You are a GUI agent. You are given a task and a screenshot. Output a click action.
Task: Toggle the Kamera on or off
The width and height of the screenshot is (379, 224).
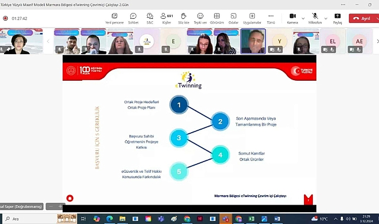[x=293, y=18]
